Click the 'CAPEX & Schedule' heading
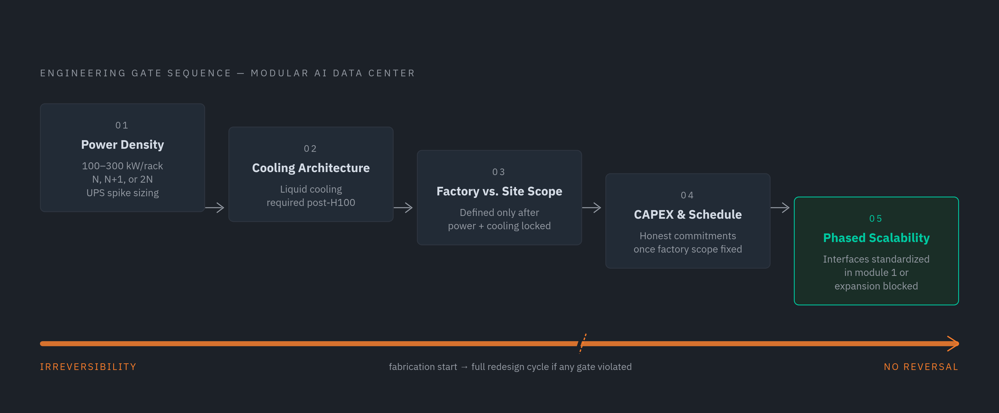Screen dimensions: 999x413 tap(688, 215)
